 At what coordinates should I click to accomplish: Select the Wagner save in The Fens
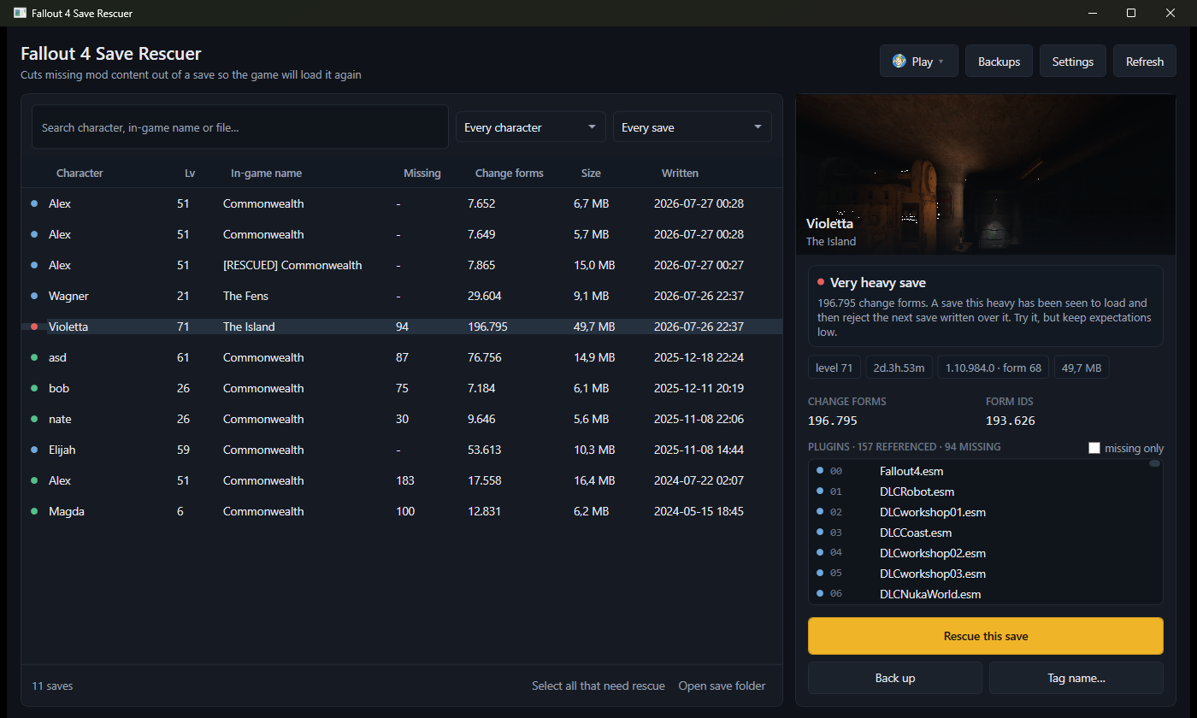click(x=402, y=296)
